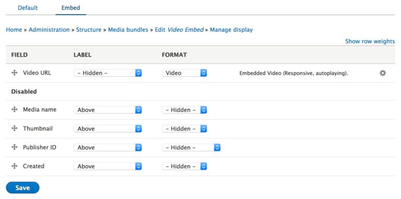401x199 pixels.
Task: Click drag handle for Media name row
Action: 15,110
